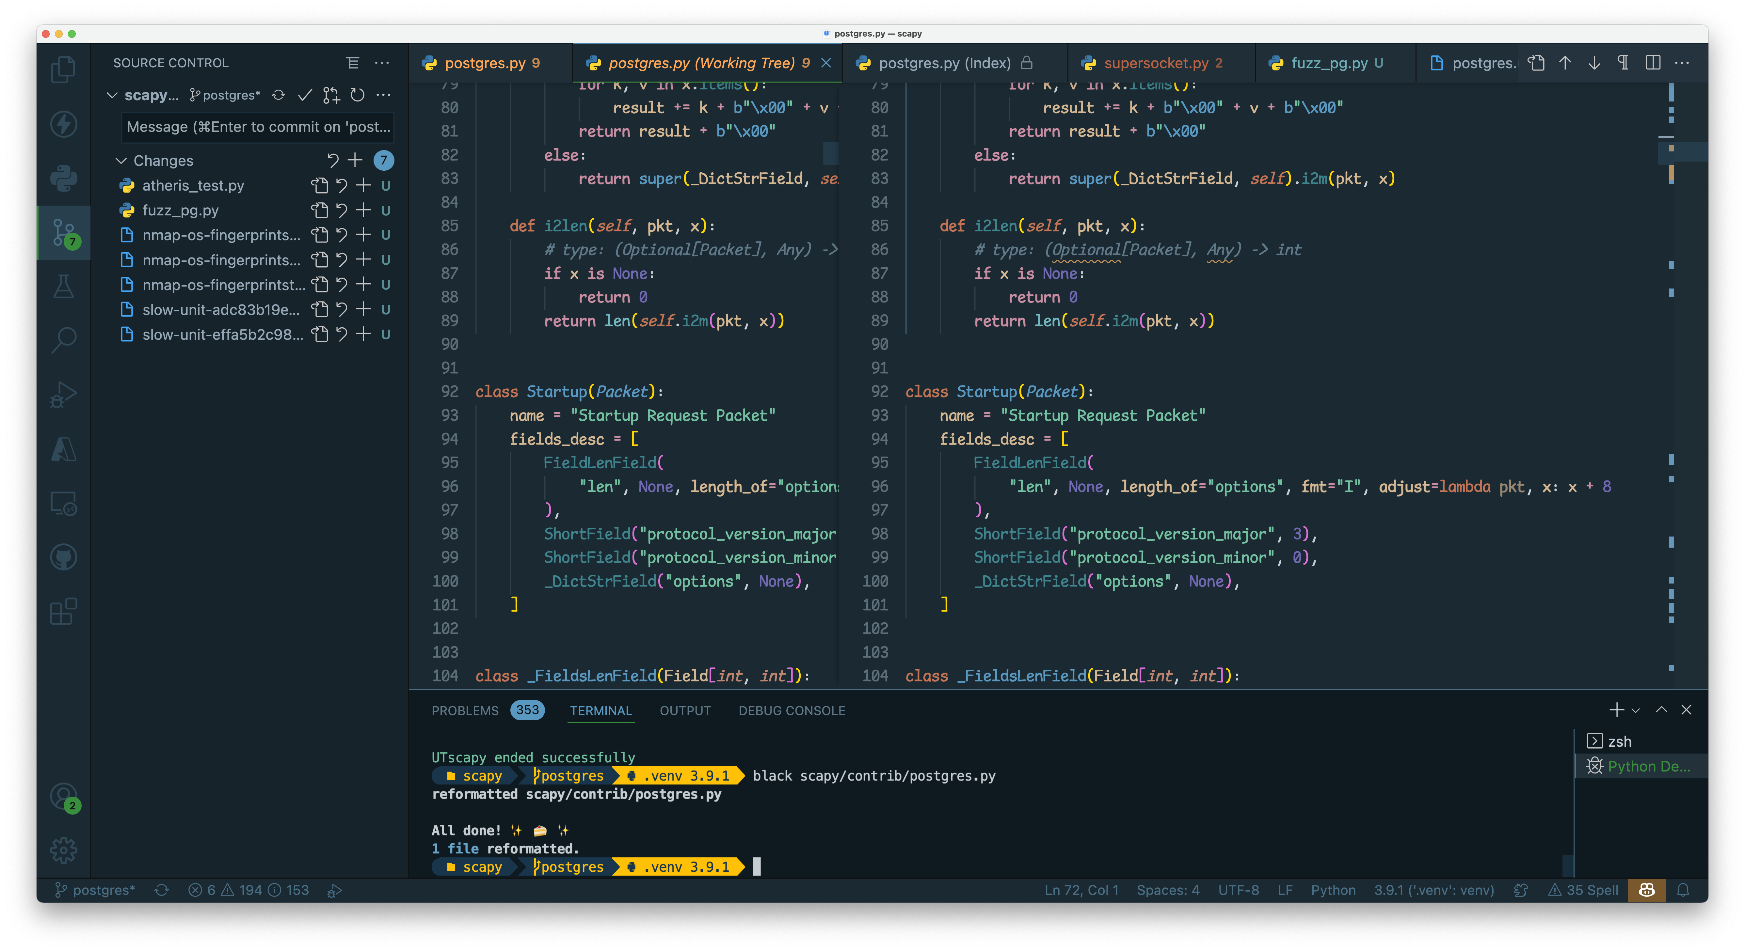Viewport: 1745px width, 951px height.
Task: Go to next change arrow
Action: [x=1594, y=63]
